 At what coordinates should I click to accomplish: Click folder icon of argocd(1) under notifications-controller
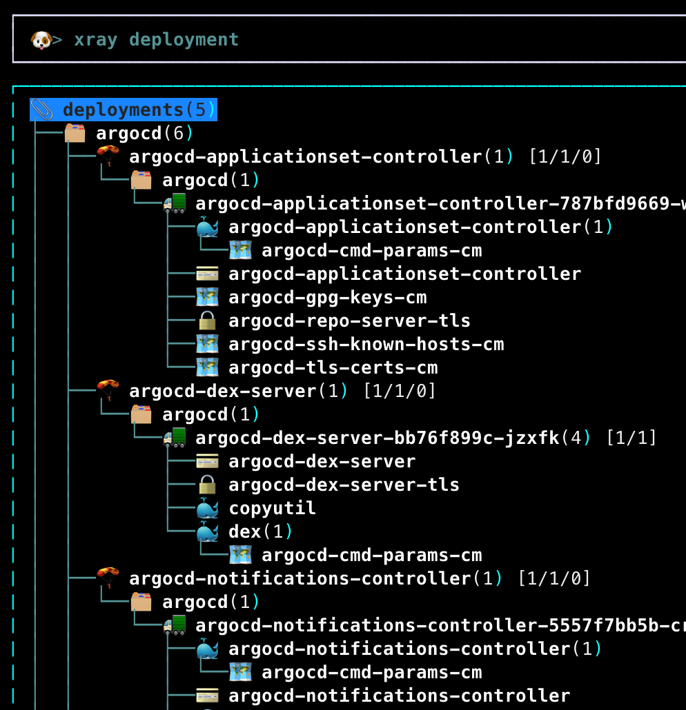pyautogui.click(x=141, y=602)
